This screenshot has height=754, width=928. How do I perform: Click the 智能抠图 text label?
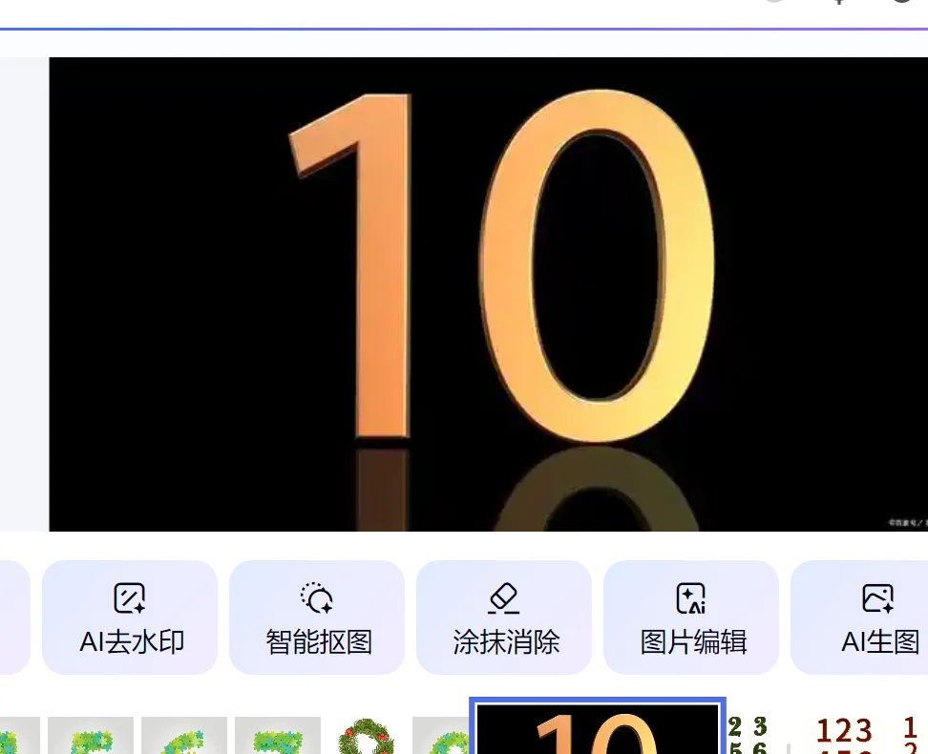click(319, 642)
